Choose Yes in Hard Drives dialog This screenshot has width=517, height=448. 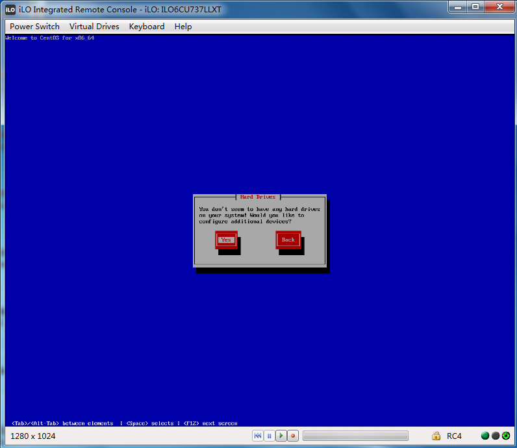(226, 240)
